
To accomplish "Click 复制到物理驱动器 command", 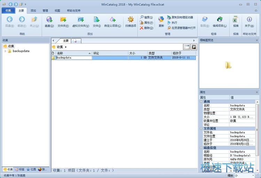I will (180, 17).
